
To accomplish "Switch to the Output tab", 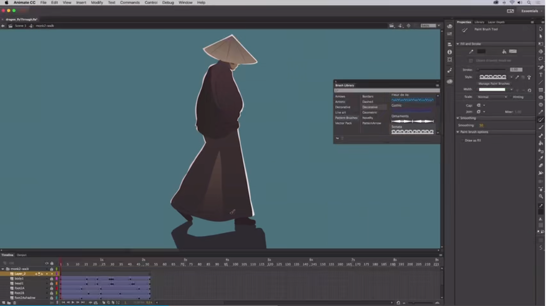I will pyautogui.click(x=21, y=255).
